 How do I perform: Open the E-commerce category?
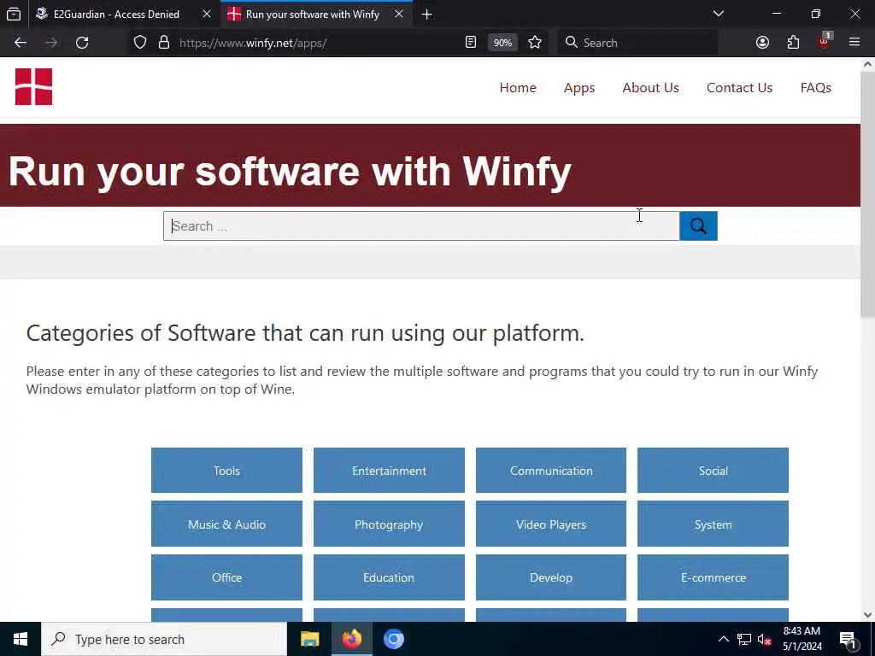714,577
